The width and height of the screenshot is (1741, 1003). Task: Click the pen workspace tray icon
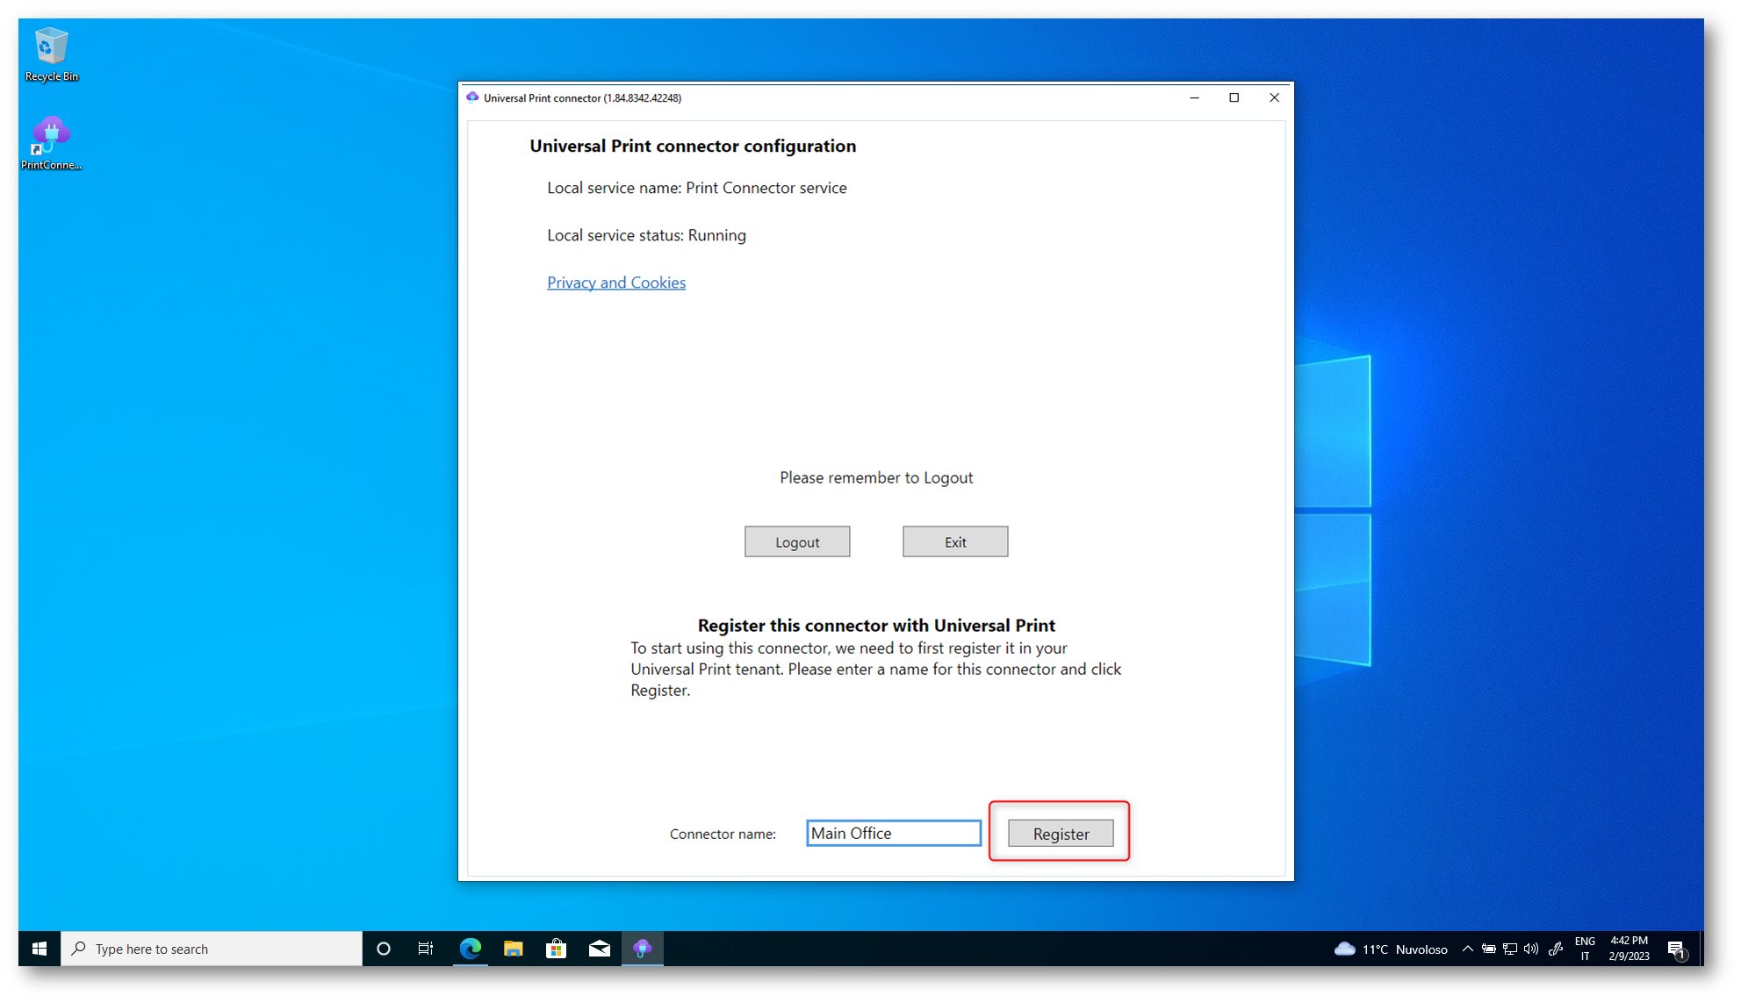(x=1556, y=949)
